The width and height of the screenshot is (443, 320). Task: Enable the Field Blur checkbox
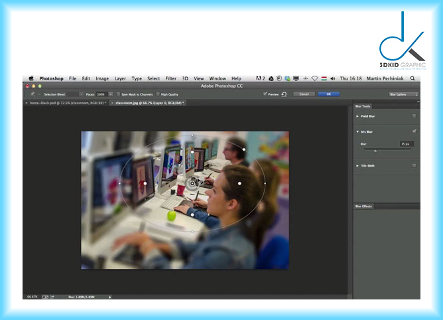click(414, 116)
